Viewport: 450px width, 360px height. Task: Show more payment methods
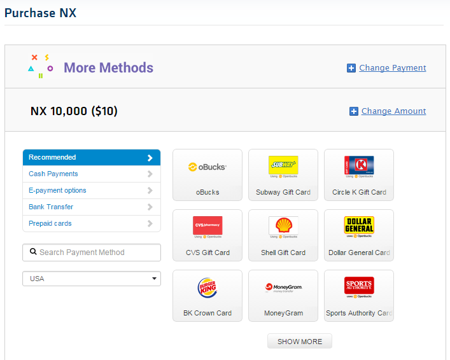(300, 342)
